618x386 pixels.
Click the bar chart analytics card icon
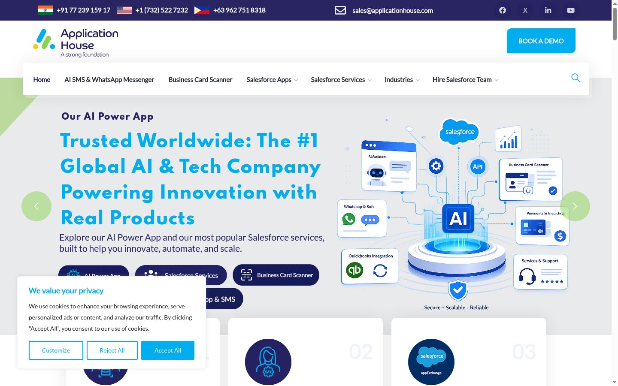click(508, 139)
